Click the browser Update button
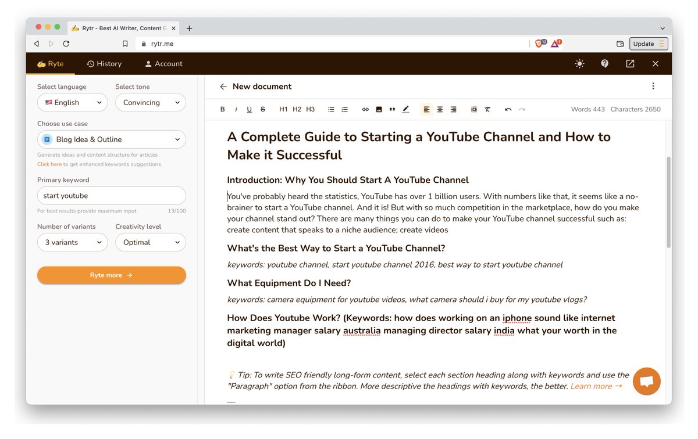 coord(649,44)
